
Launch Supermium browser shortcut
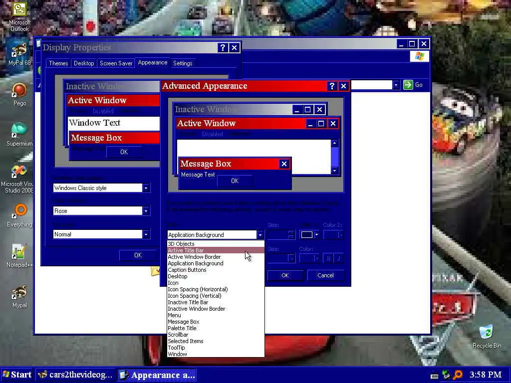coord(19,135)
